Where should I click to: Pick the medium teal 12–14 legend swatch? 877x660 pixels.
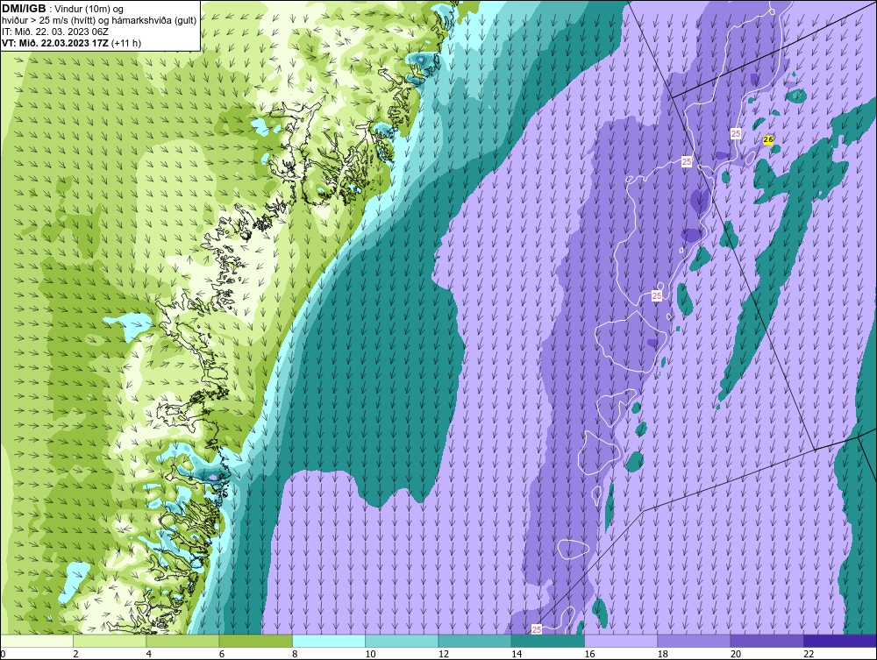pos(474,641)
